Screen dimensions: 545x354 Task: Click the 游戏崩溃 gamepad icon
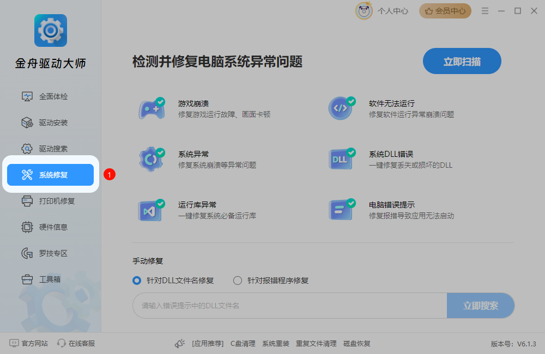(x=152, y=108)
